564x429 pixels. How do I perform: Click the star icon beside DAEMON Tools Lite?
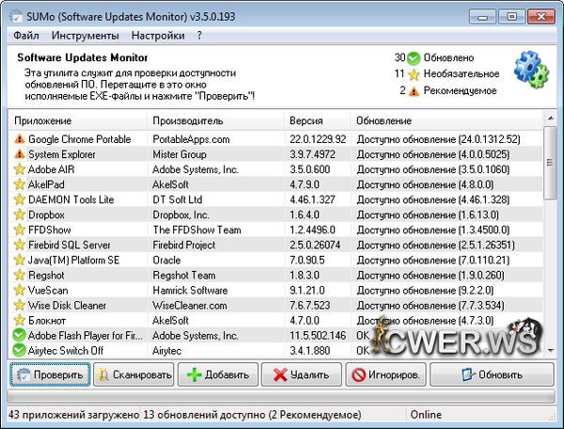point(19,199)
